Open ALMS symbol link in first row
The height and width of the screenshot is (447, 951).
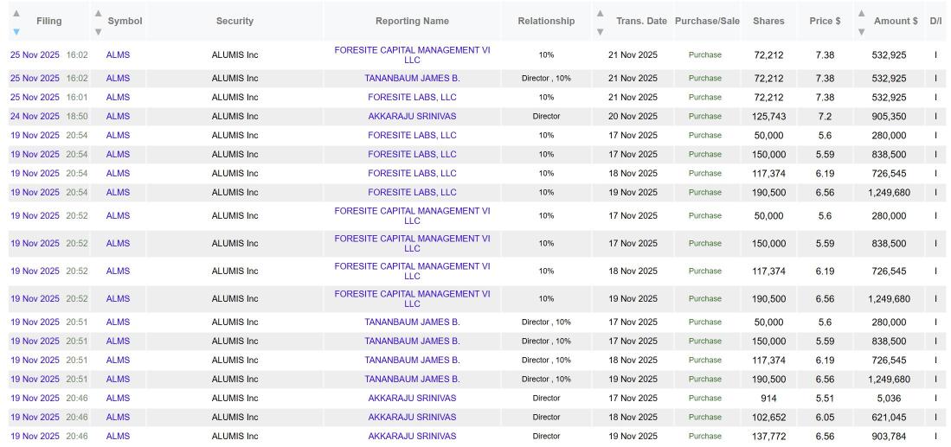point(118,54)
